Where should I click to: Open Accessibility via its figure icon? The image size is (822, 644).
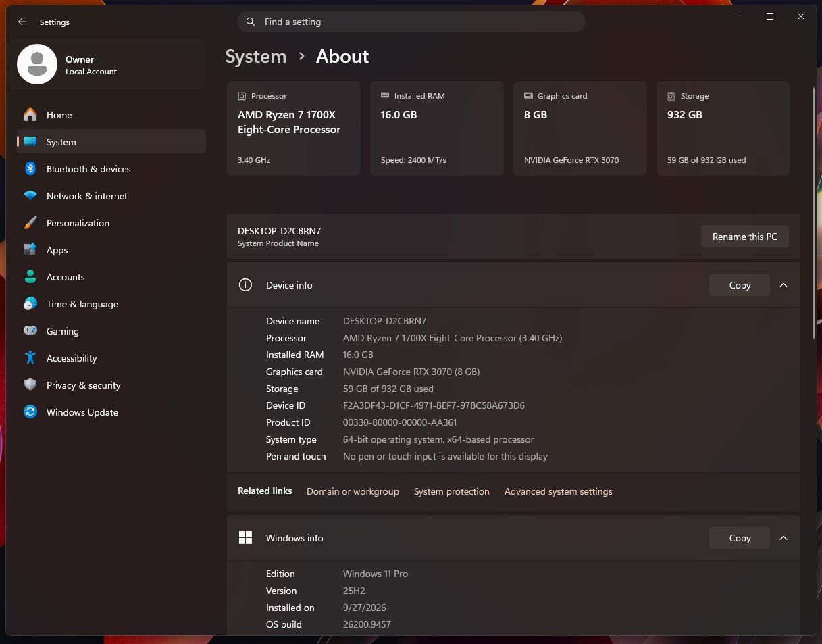tap(30, 358)
